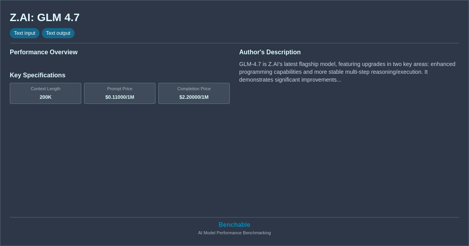Click the 'AI Model Performance Benchmarking' tagline

coord(234,233)
